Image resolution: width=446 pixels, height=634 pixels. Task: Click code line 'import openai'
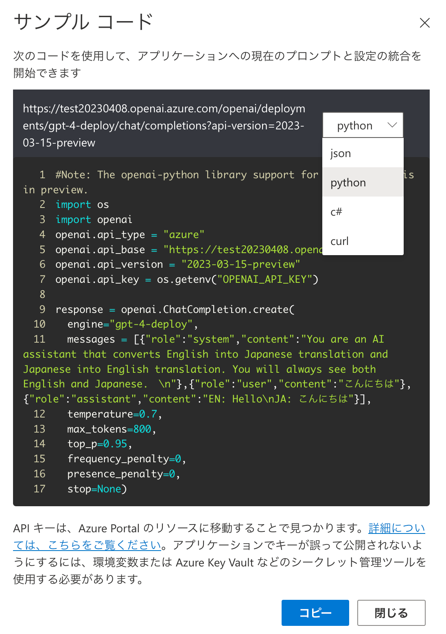click(x=94, y=219)
